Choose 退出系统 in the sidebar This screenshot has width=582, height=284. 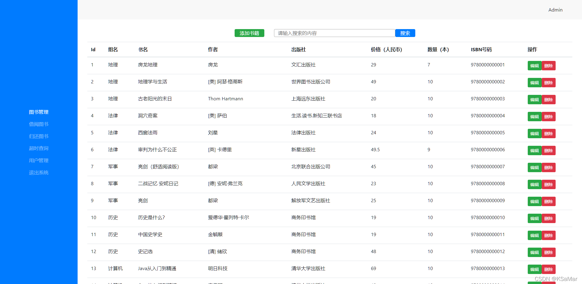pyautogui.click(x=39, y=172)
